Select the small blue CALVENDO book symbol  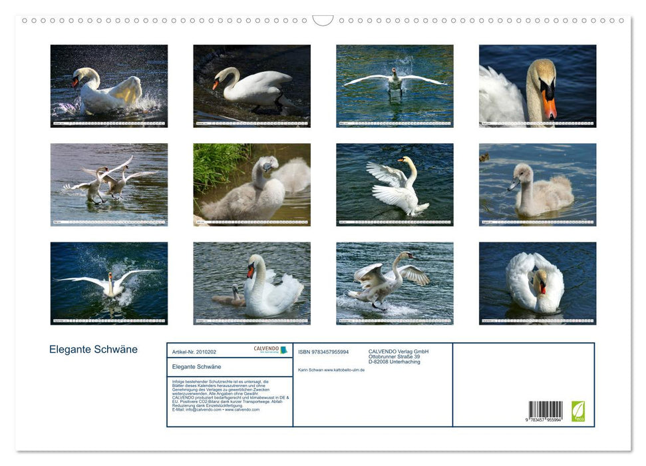click(285, 349)
